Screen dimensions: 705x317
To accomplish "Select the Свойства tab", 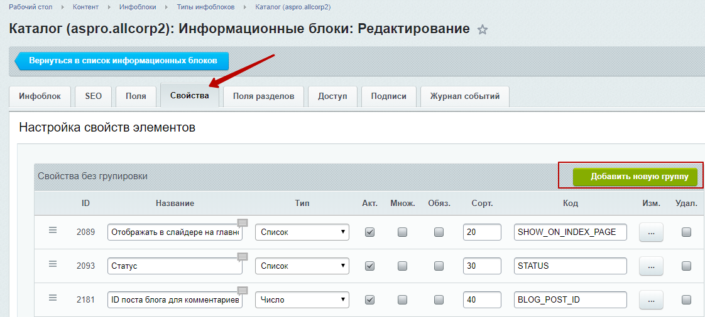I will coord(190,96).
